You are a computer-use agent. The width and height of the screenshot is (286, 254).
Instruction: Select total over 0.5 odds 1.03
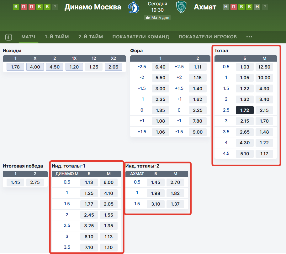[245, 67]
